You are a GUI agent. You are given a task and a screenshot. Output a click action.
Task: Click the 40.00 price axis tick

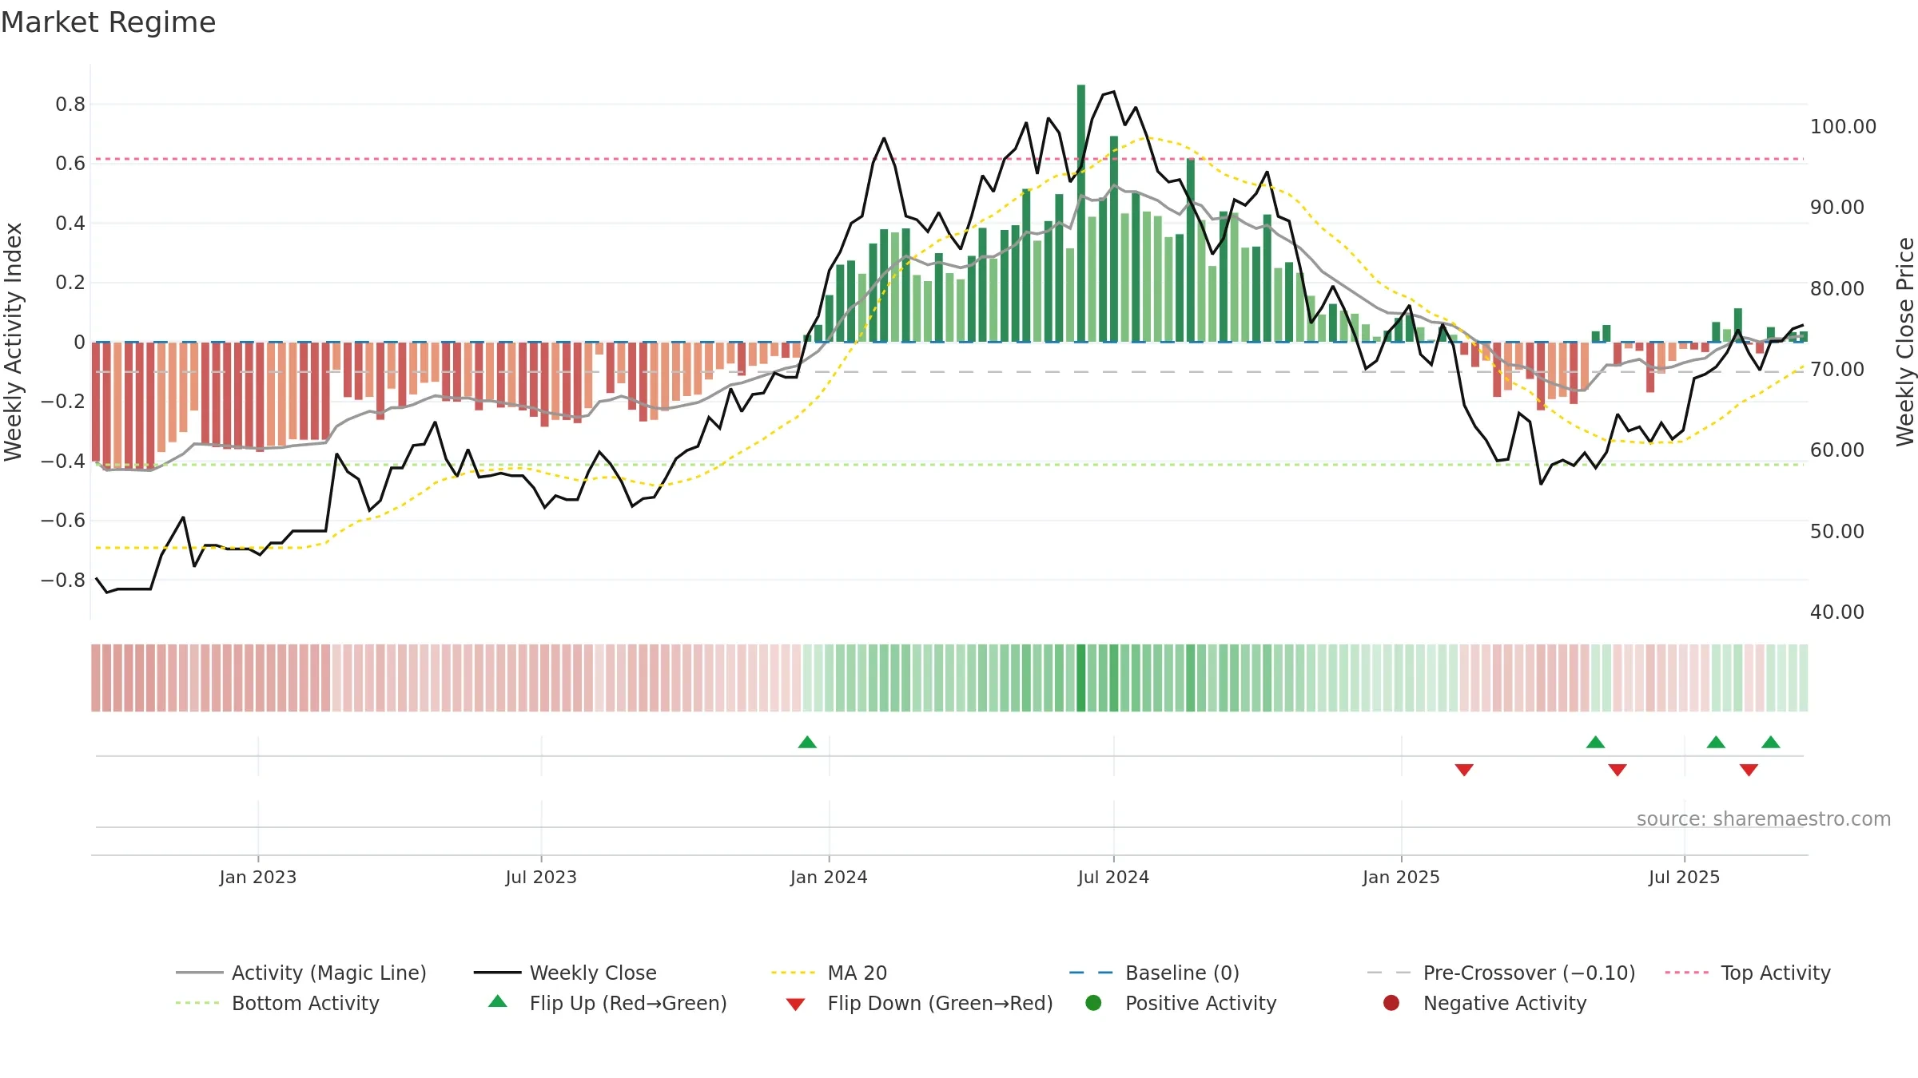pyautogui.click(x=1837, y=612)
